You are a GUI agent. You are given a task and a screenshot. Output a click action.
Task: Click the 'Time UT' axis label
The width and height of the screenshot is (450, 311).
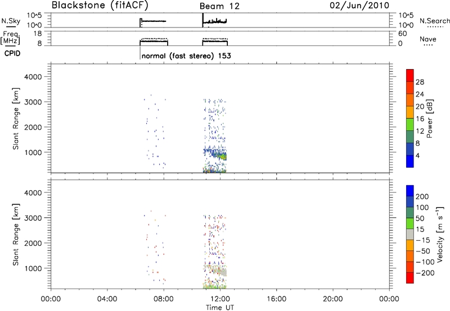point(220,308)
